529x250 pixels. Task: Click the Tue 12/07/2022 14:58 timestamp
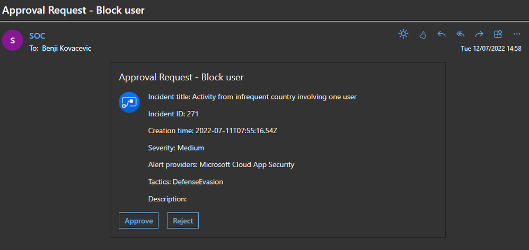pyautogui.click(x=491, y=49)
